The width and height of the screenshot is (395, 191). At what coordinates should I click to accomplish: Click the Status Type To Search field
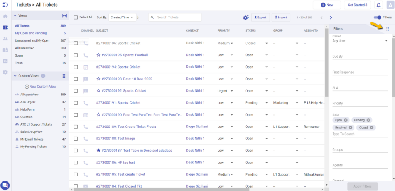point(360,134)
